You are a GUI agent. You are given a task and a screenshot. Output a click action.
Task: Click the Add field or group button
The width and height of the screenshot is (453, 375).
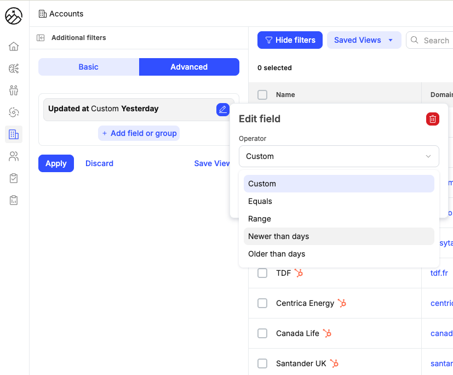(139, 133)
